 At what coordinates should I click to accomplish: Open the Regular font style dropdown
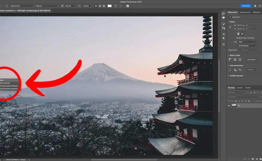point(47,6)
